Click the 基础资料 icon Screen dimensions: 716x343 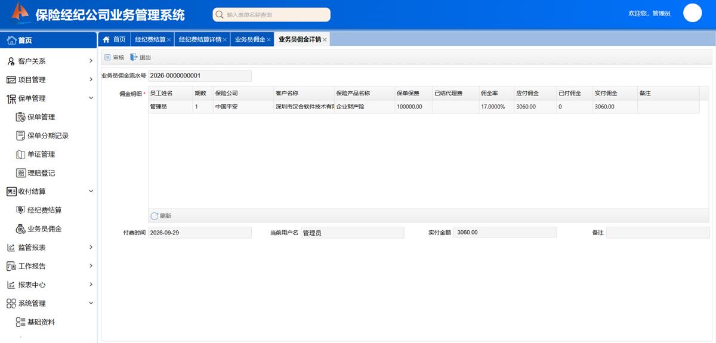(21, 322)
